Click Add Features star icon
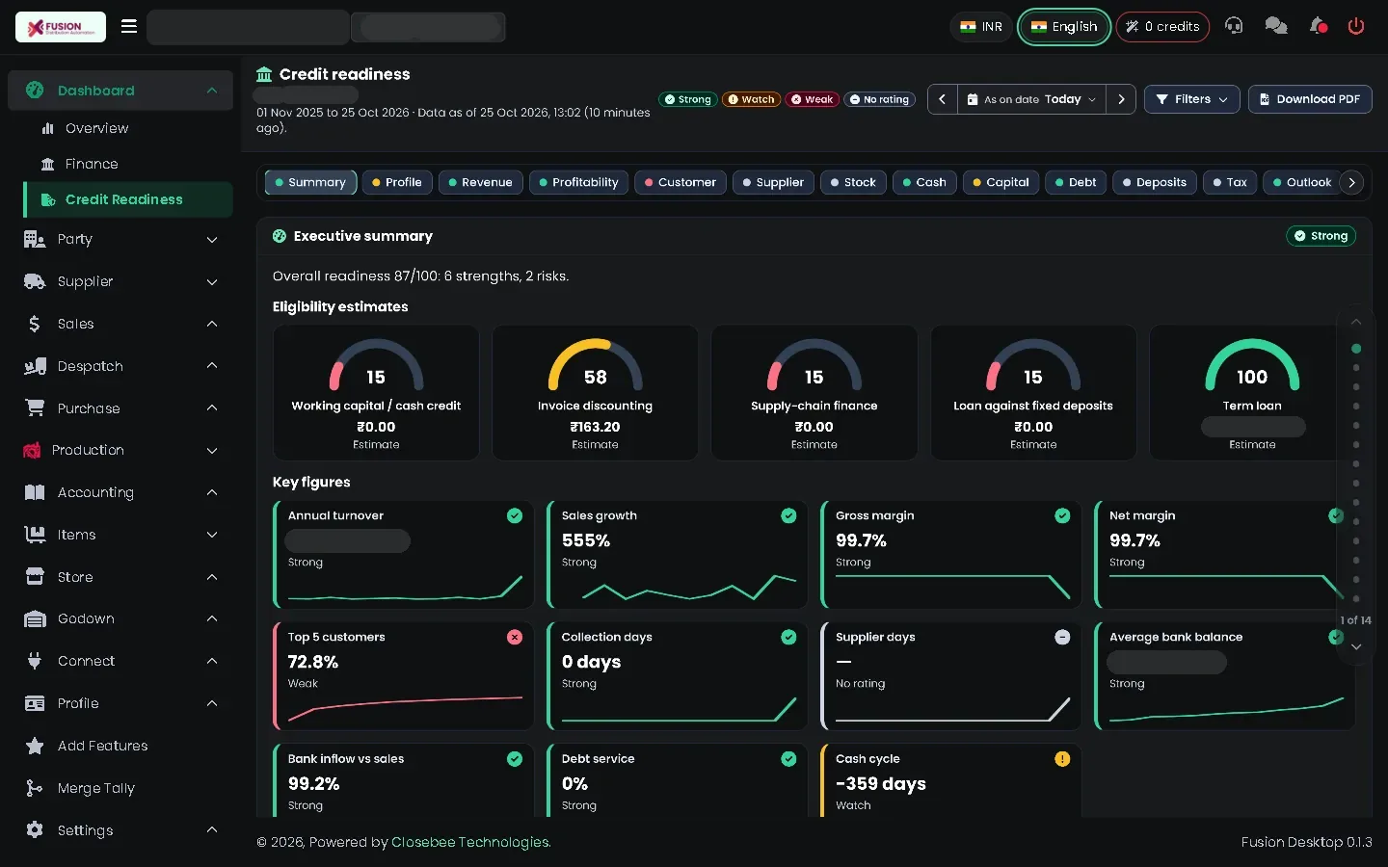The width and height of the screenshot is (1388, 867). (x=35, y=746)
